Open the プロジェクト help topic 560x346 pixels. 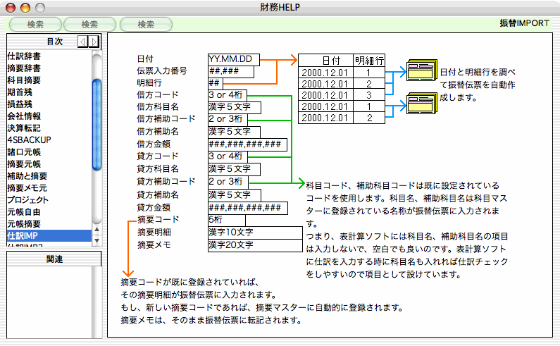click(x=28, y=199)
